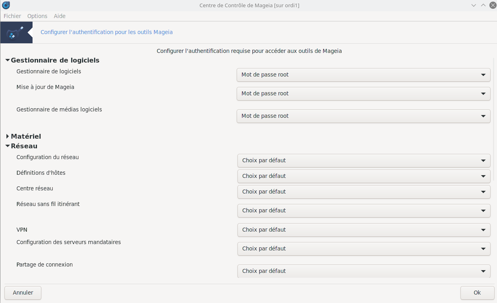The height and width of the screenshot is (303, 497).
Task: Open dropdown for Définitions d'hôtes
Action: tap(364, 176)
